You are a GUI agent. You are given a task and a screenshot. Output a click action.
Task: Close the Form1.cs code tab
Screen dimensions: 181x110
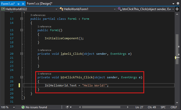tap(23, 3)
